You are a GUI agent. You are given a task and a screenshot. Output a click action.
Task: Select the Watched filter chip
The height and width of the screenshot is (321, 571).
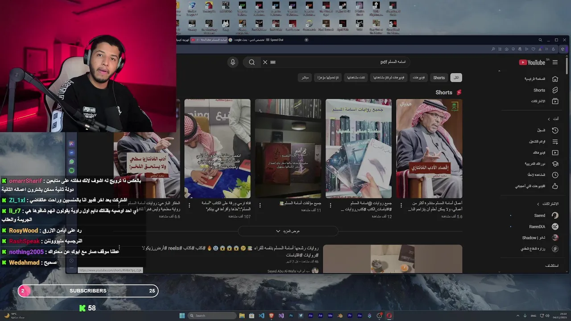click(x=356, y=78)
